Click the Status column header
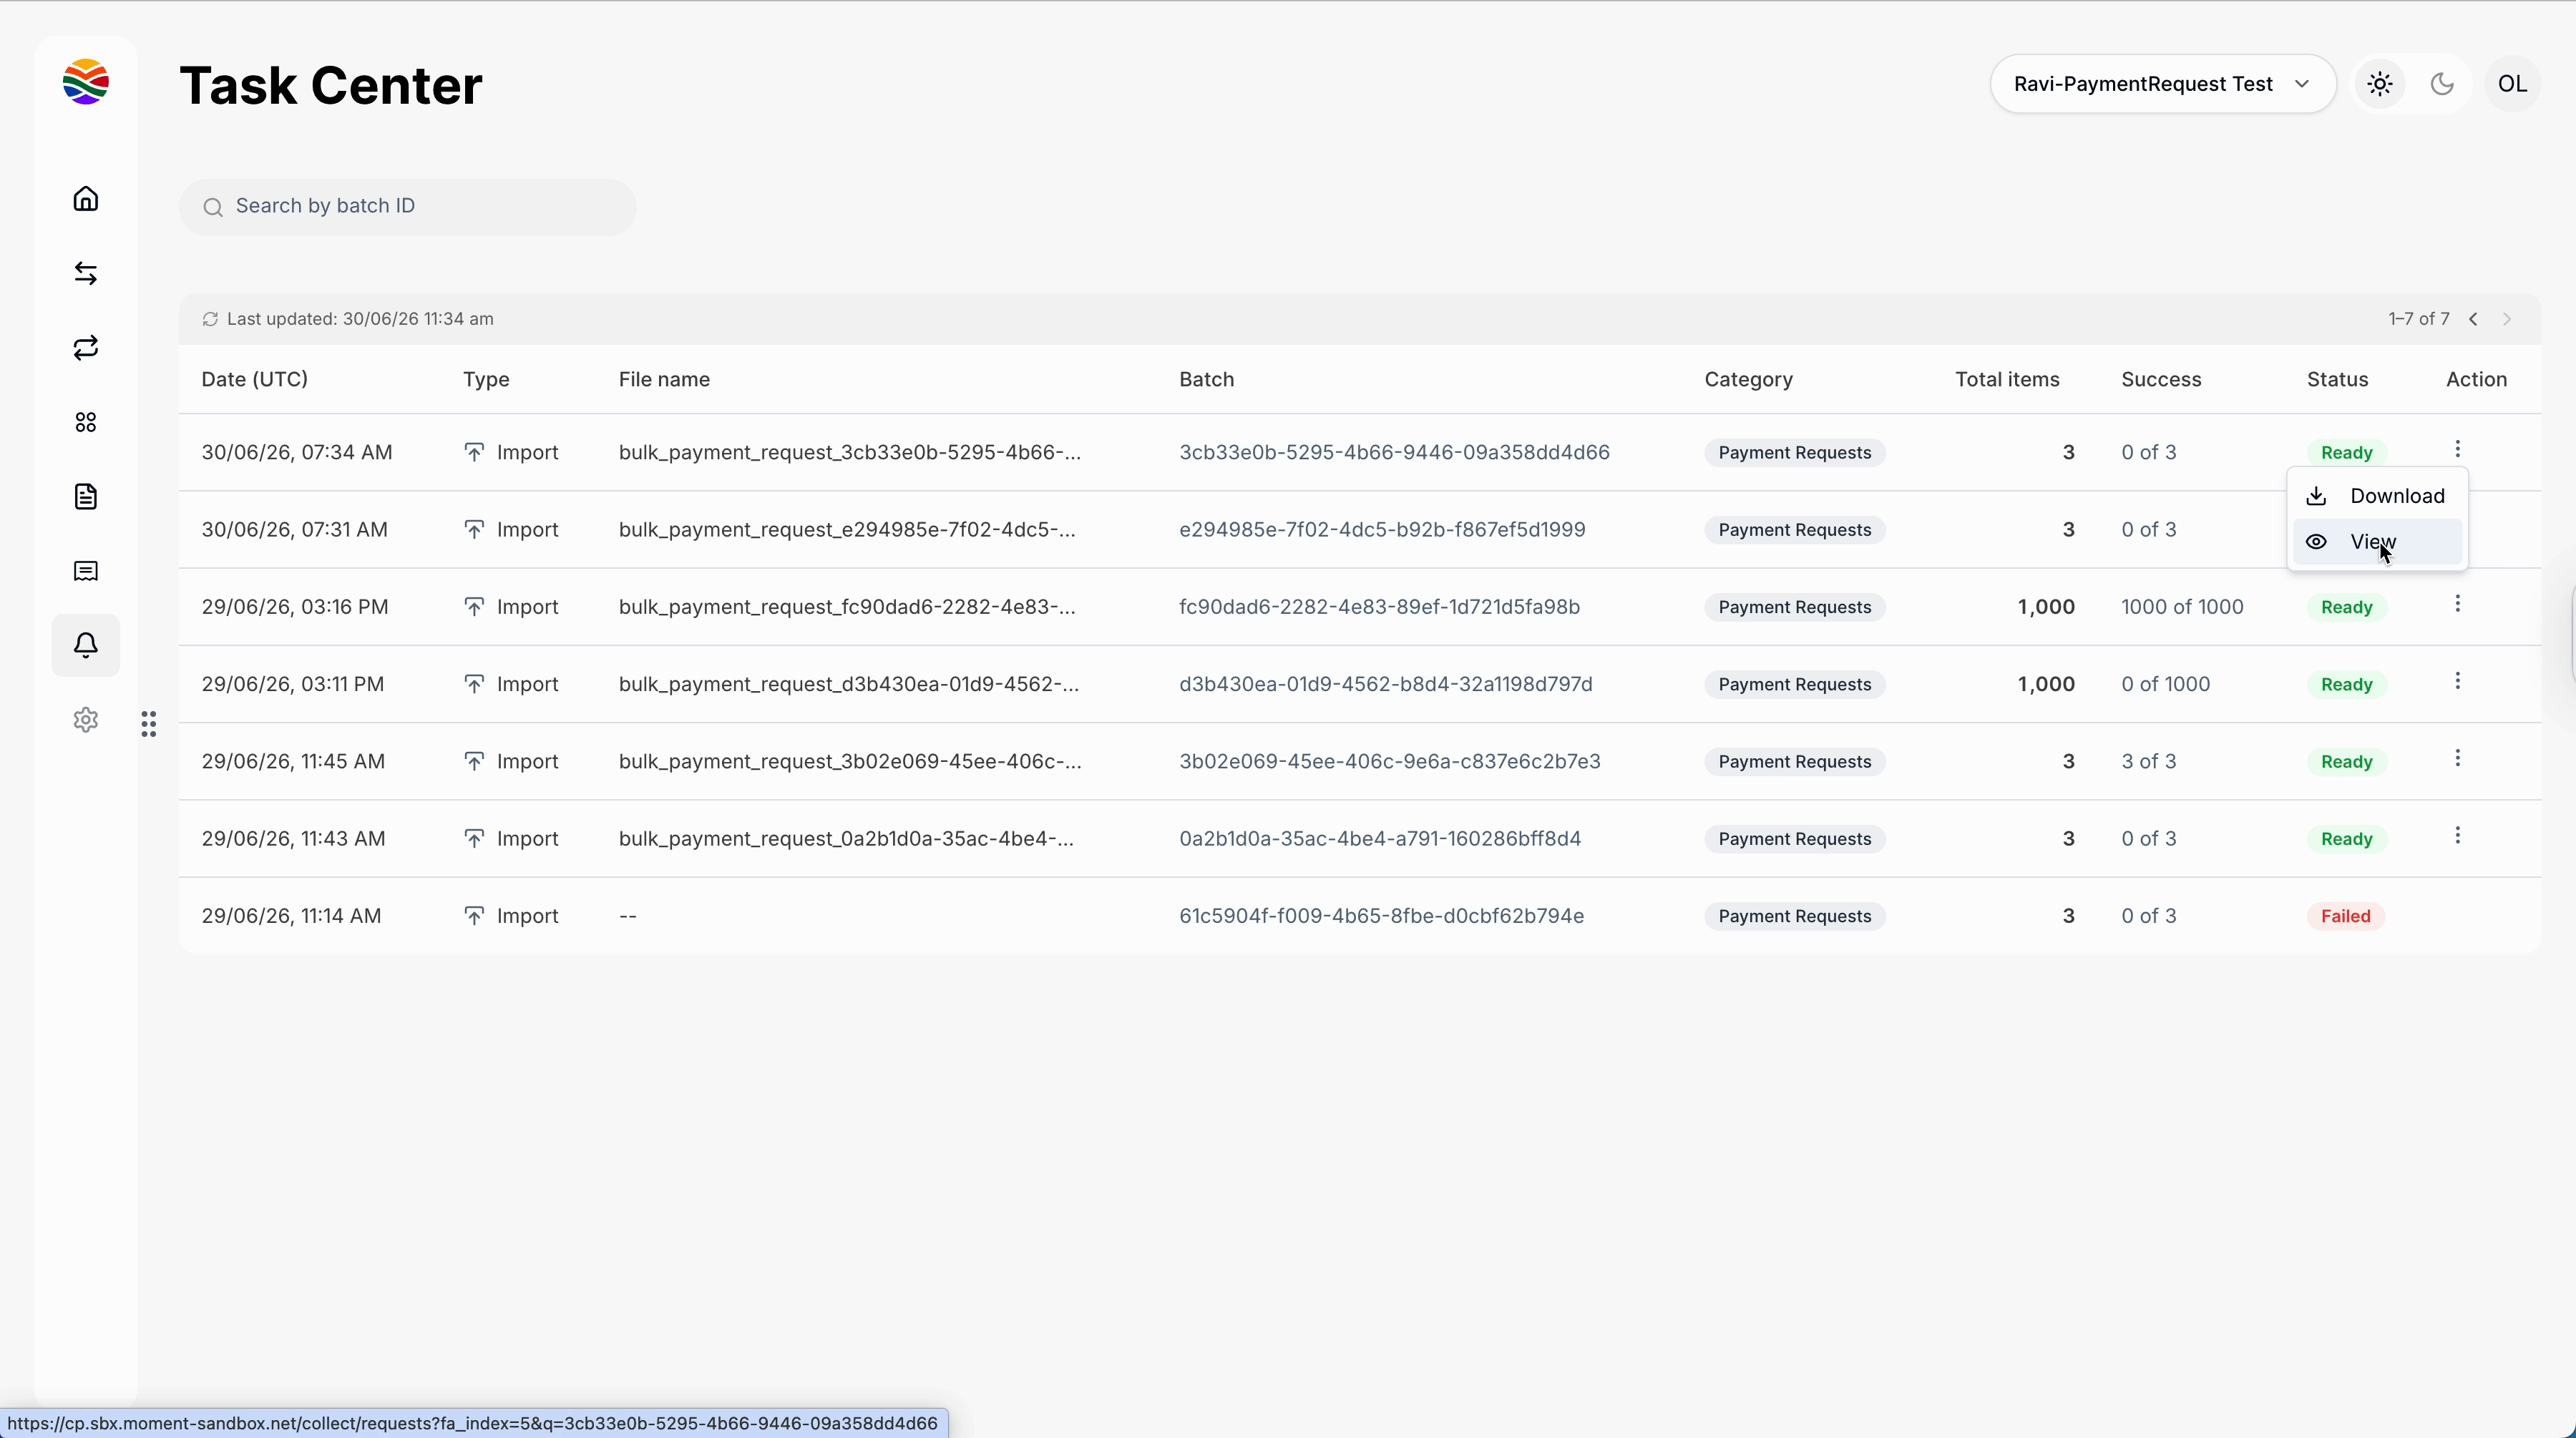Viewport: 2576px width, 1438px height. pos(2337,379)
